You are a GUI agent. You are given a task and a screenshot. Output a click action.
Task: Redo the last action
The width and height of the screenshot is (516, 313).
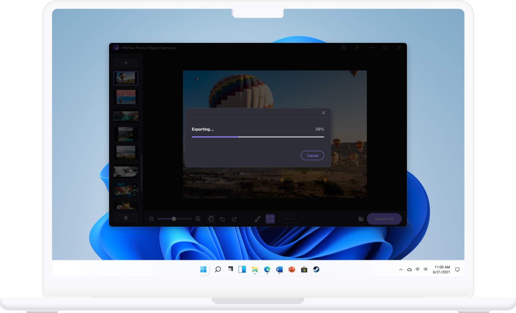234,219
